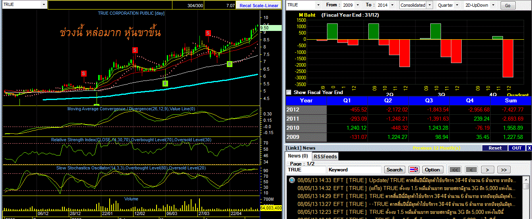Click the green Q1 2010 profit bar

332,31
